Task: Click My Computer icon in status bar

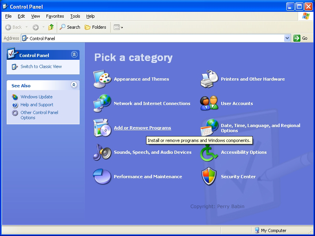Action: (x=257, y=230)
